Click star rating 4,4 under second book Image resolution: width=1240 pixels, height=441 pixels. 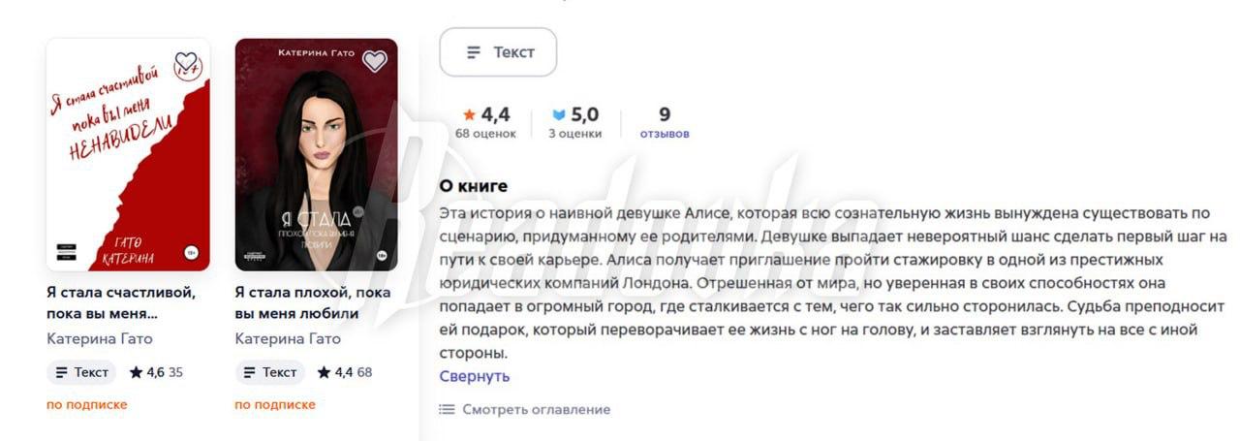click(344, 372)
